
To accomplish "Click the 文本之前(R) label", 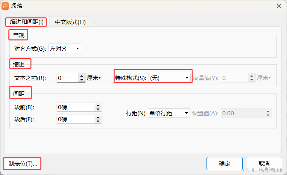I will [x=30, y=78].
